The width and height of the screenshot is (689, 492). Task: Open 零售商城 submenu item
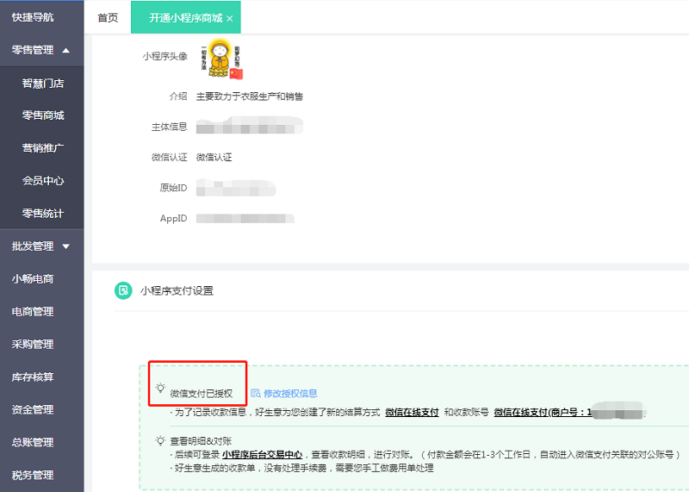click(x=43, y=115)
